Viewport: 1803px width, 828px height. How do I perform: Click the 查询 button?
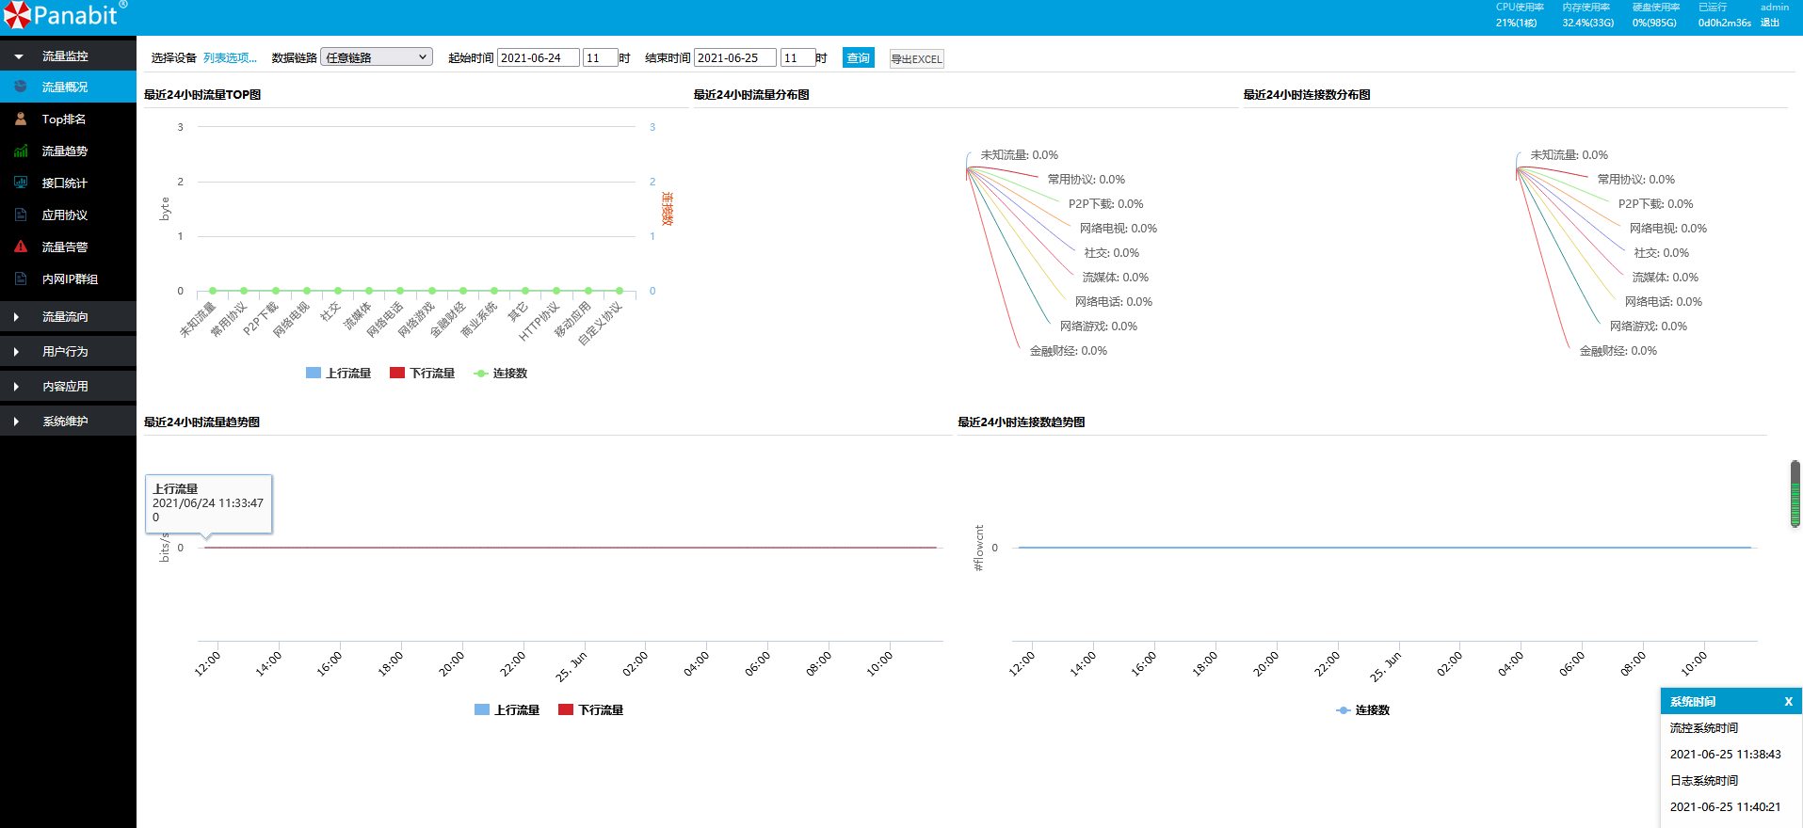click(858, 57)
